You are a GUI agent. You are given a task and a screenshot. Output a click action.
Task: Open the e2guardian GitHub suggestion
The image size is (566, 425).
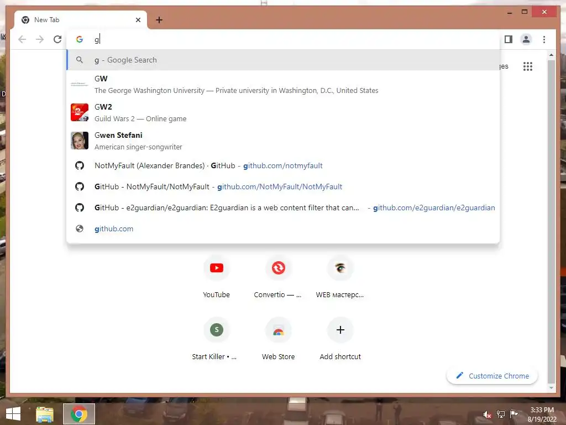(x=283, y=208)
